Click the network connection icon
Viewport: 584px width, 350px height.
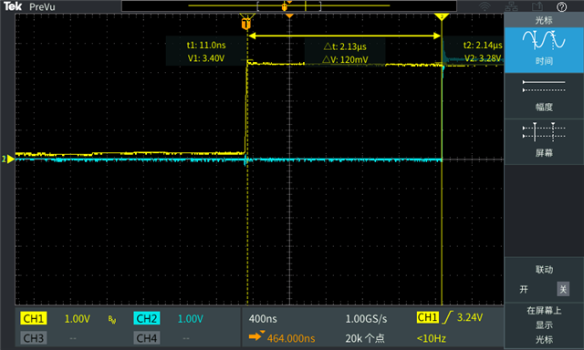coord(511,6)
